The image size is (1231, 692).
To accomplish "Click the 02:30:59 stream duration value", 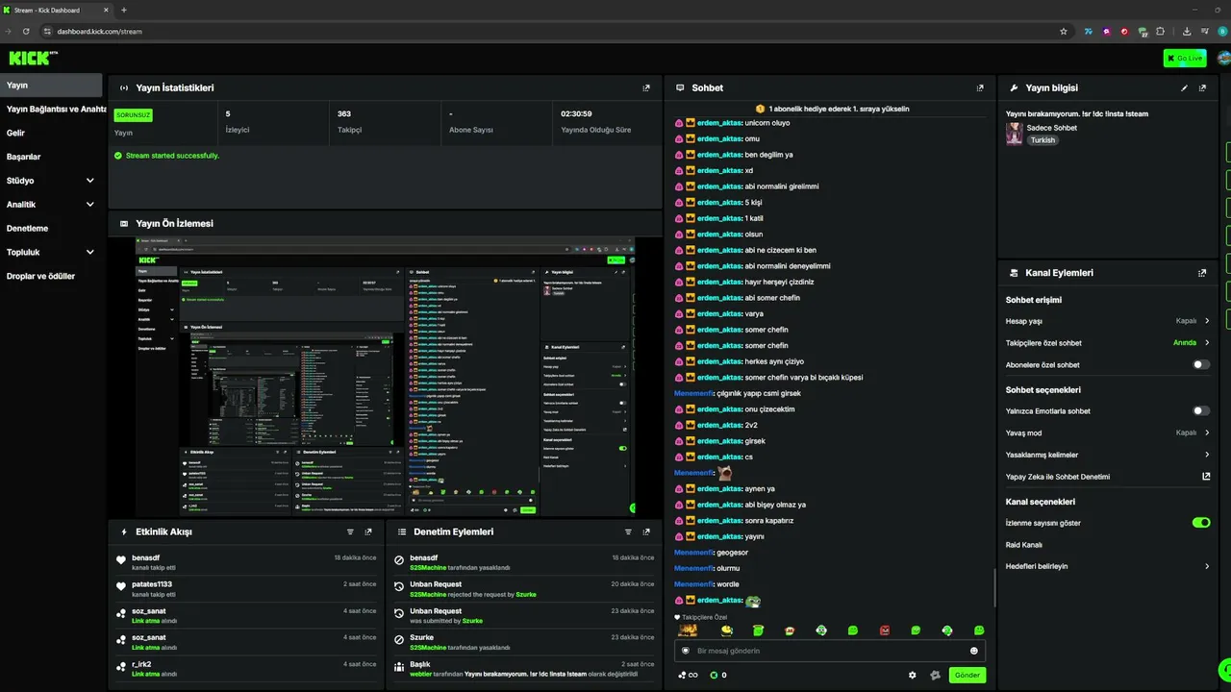I will click(x=576, y=113).
